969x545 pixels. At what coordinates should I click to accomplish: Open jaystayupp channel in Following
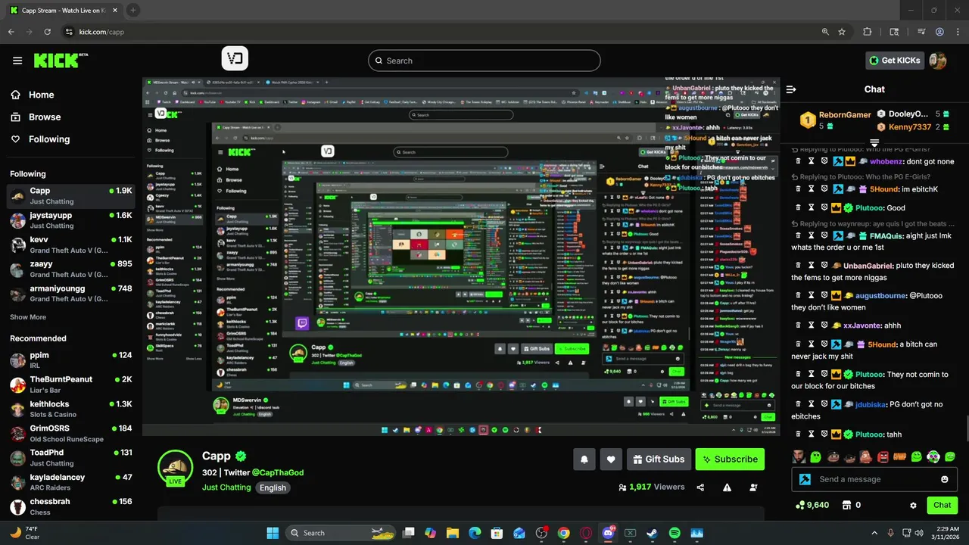pyautogui.click(x=71, y=220)
